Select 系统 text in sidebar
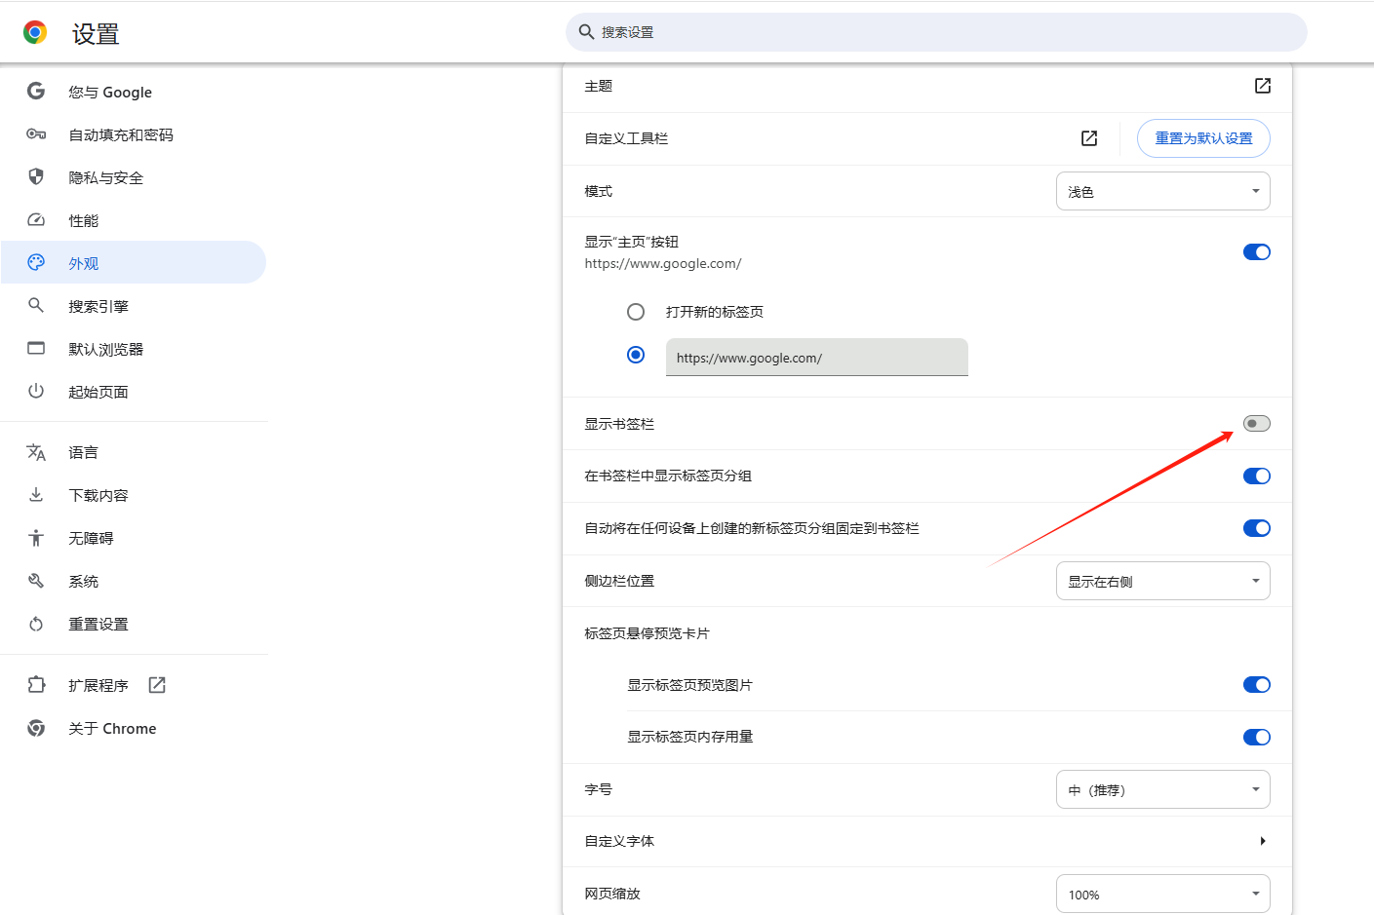 pos(84,582)
